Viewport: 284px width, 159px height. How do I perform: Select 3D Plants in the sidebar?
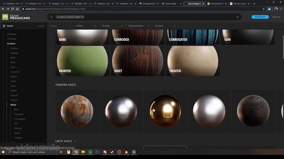[12, 39]
